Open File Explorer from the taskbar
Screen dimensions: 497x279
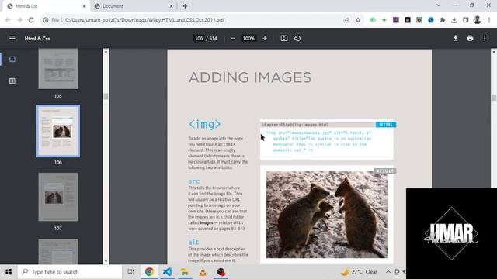pos(185,272)
